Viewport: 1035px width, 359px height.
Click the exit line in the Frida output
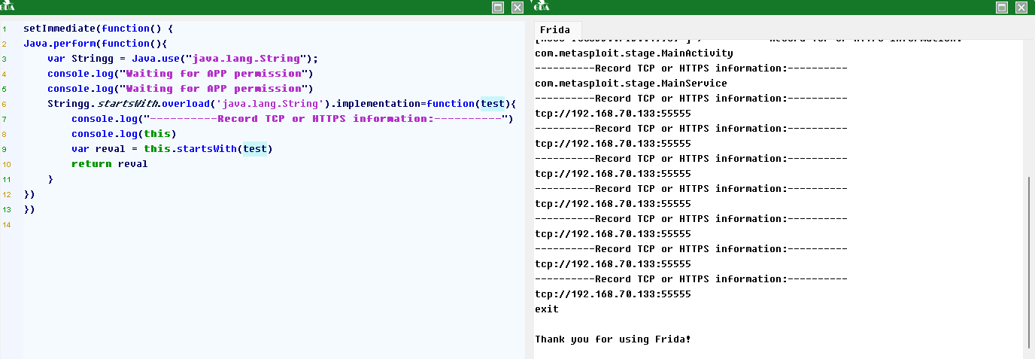pos(547,309)
